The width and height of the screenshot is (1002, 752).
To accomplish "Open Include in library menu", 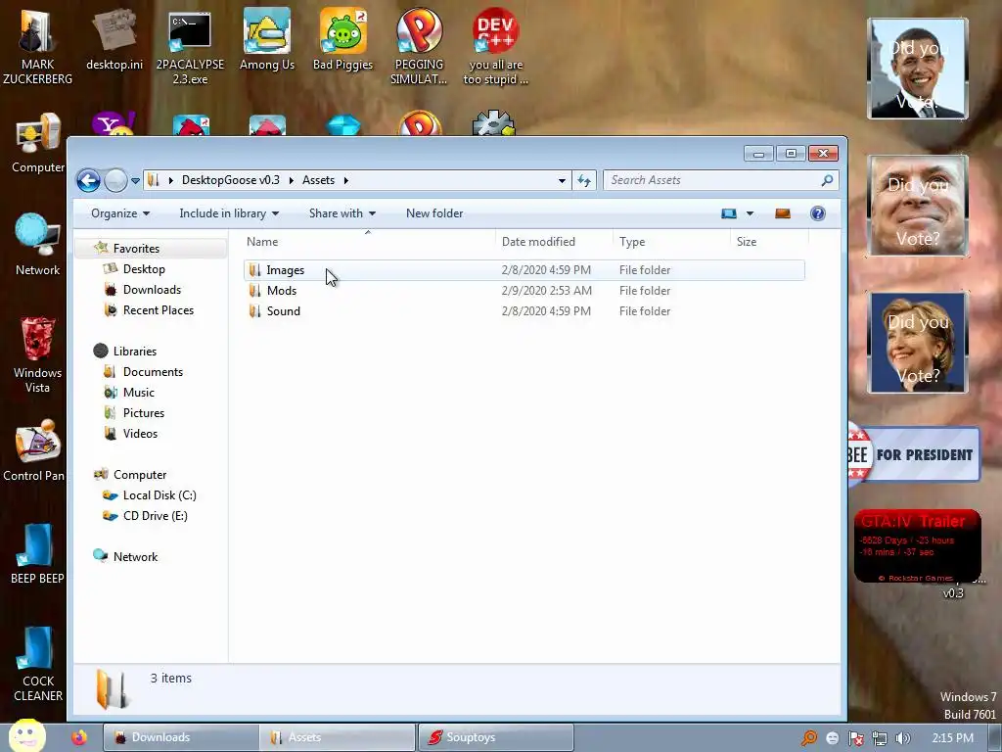I will pyautogui.click(x=229, y=213).
